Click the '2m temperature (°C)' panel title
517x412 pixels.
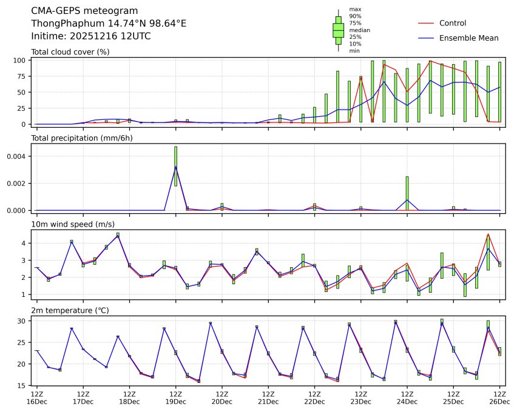coord(70,311)
